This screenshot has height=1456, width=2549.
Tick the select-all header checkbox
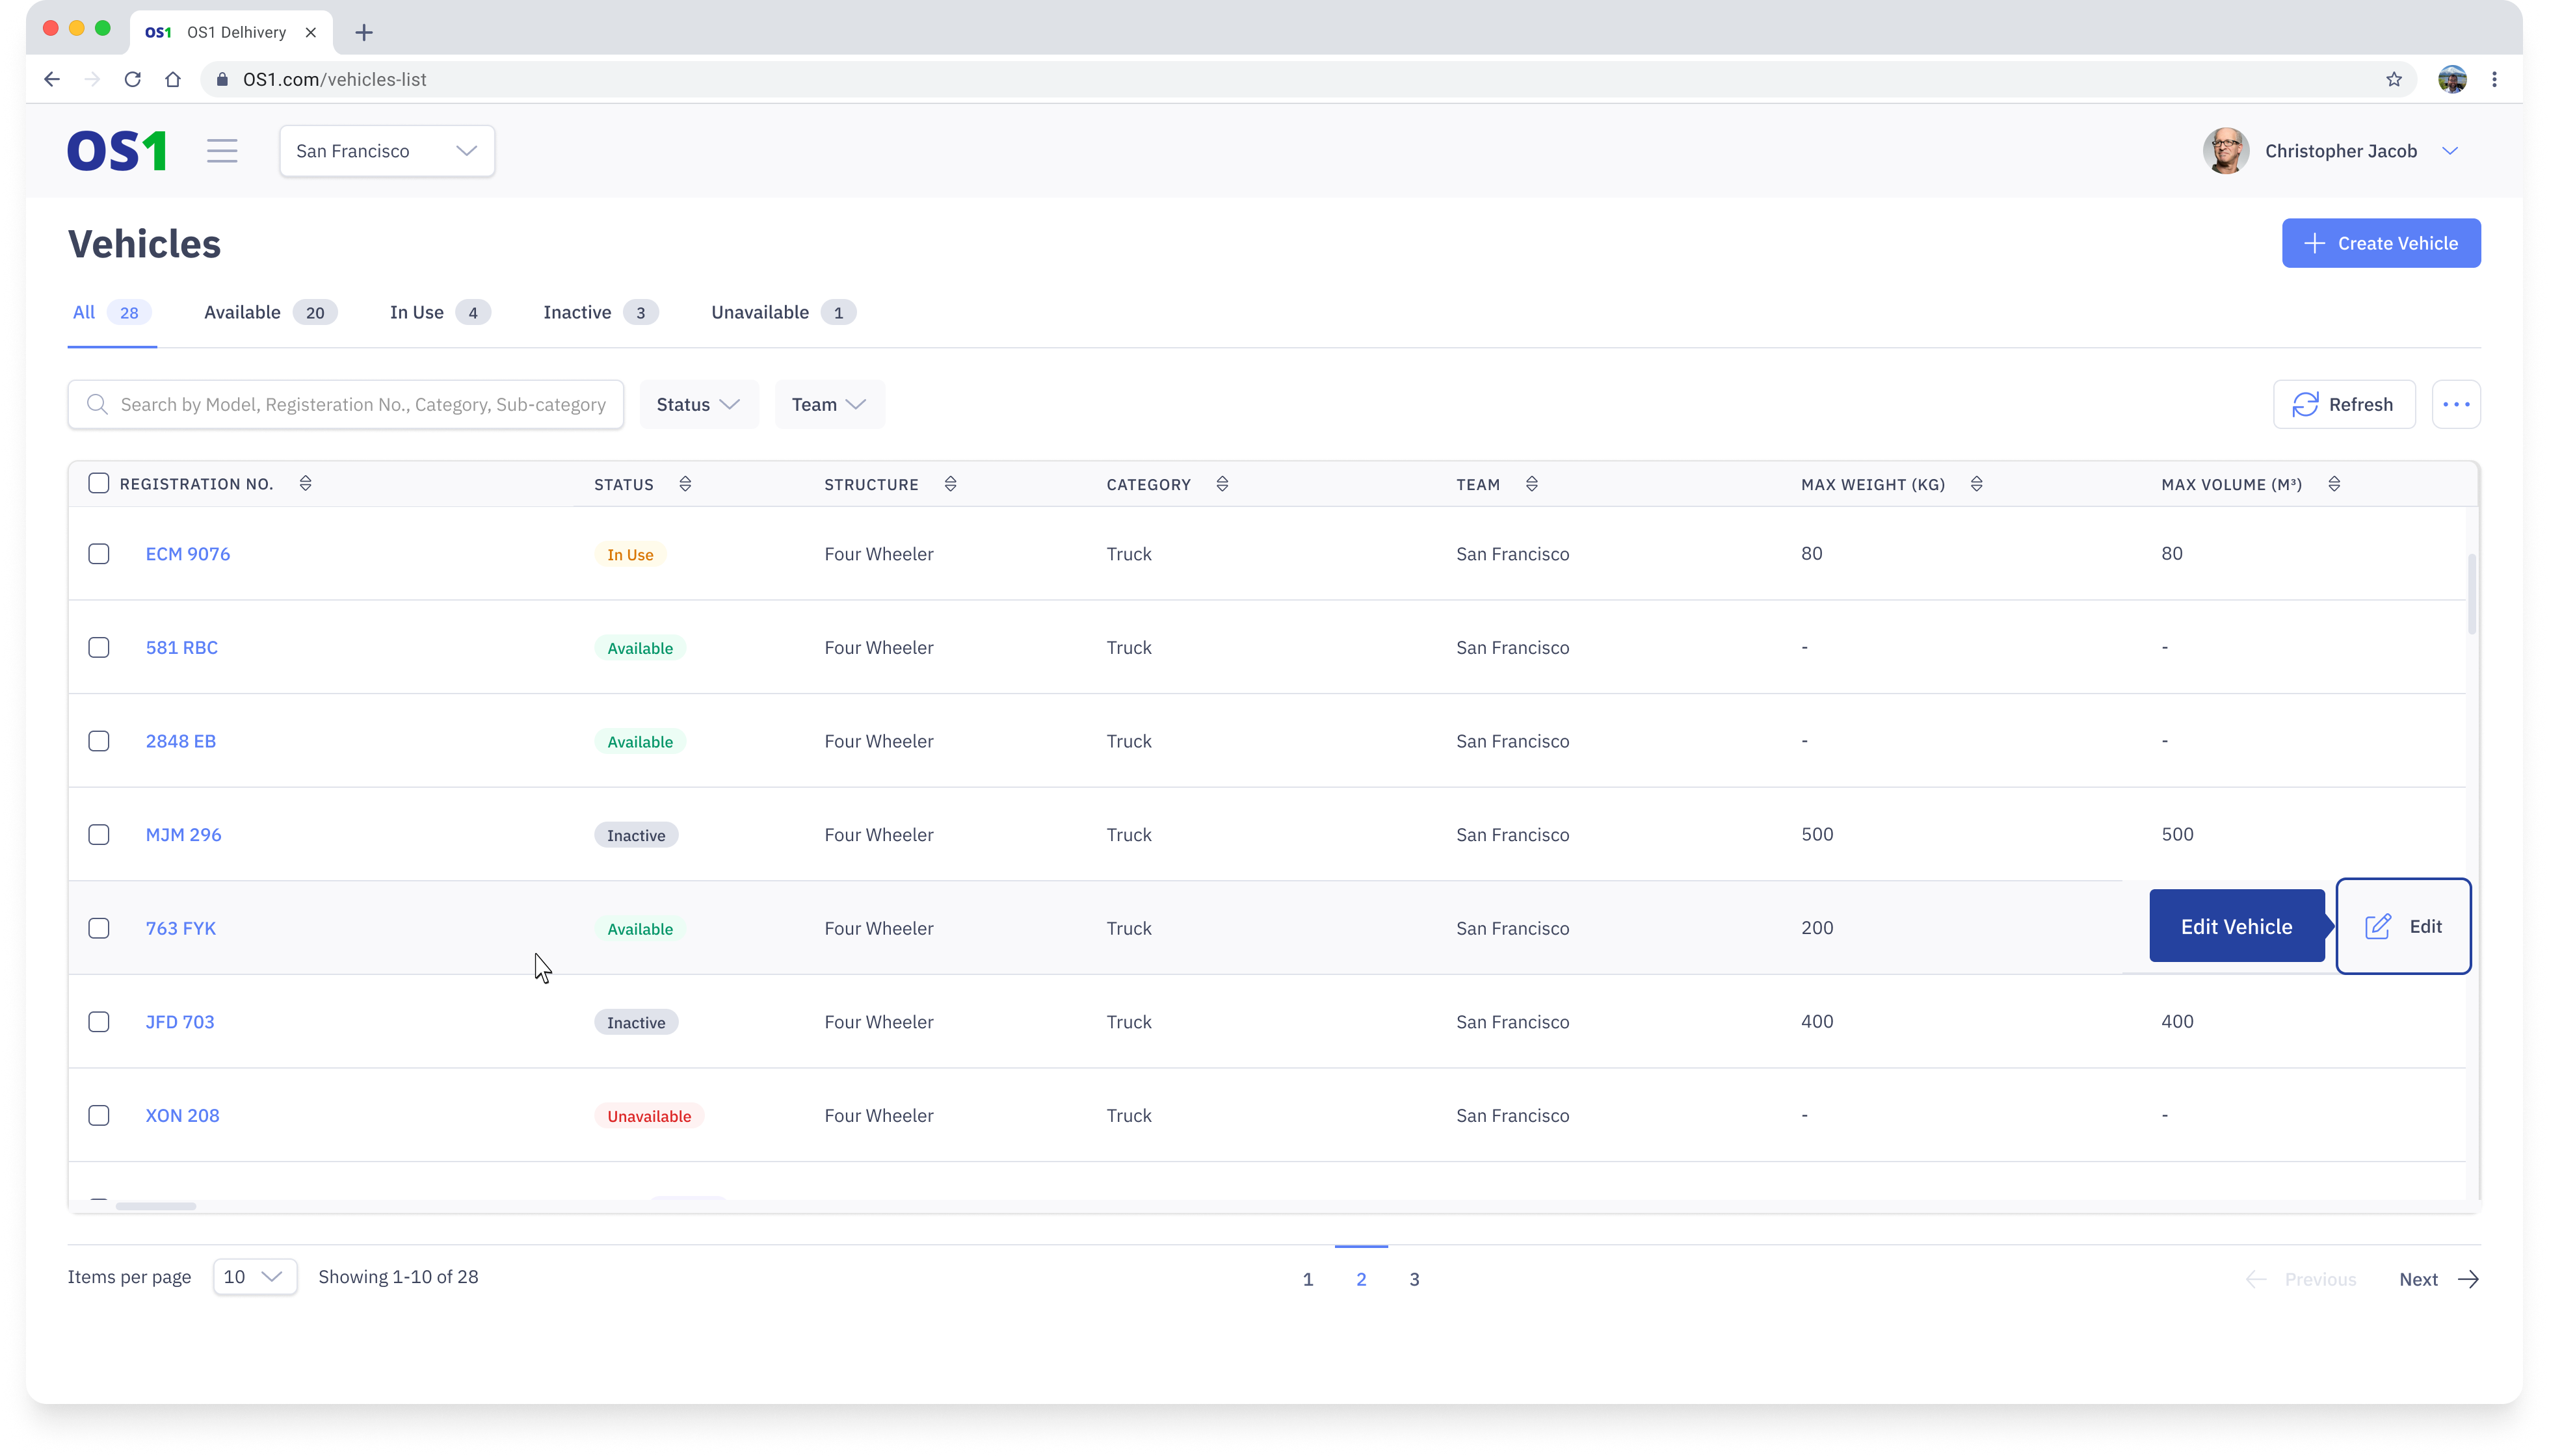98,484
